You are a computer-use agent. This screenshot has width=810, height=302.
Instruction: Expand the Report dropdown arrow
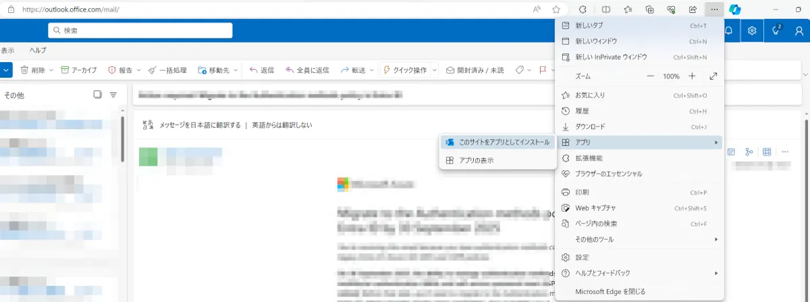coord(139,70)
